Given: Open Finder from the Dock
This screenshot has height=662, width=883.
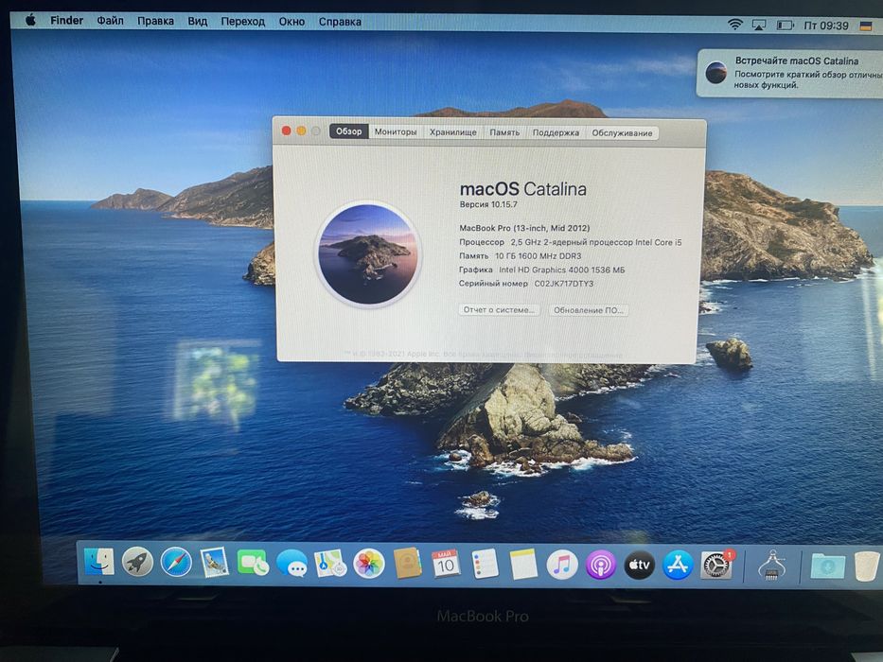Looking at the screenshot, I should coord(99,563).
